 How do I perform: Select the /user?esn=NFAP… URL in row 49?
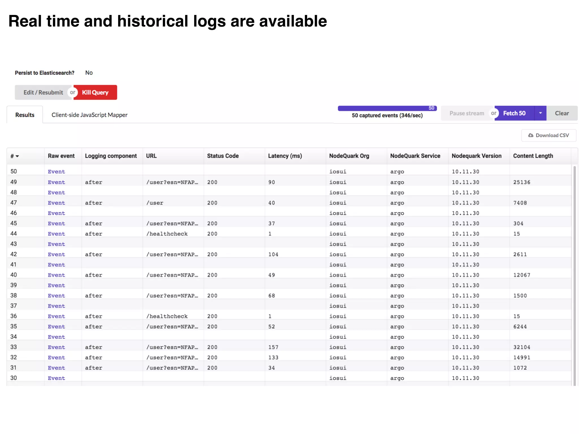pyautogui.click(x=172, y=182)
